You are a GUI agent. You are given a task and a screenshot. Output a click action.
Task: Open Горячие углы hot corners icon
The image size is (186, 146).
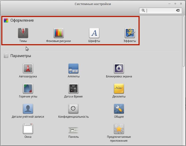[28, 88]
